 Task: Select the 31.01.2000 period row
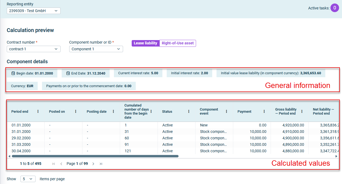click(172, 132)
